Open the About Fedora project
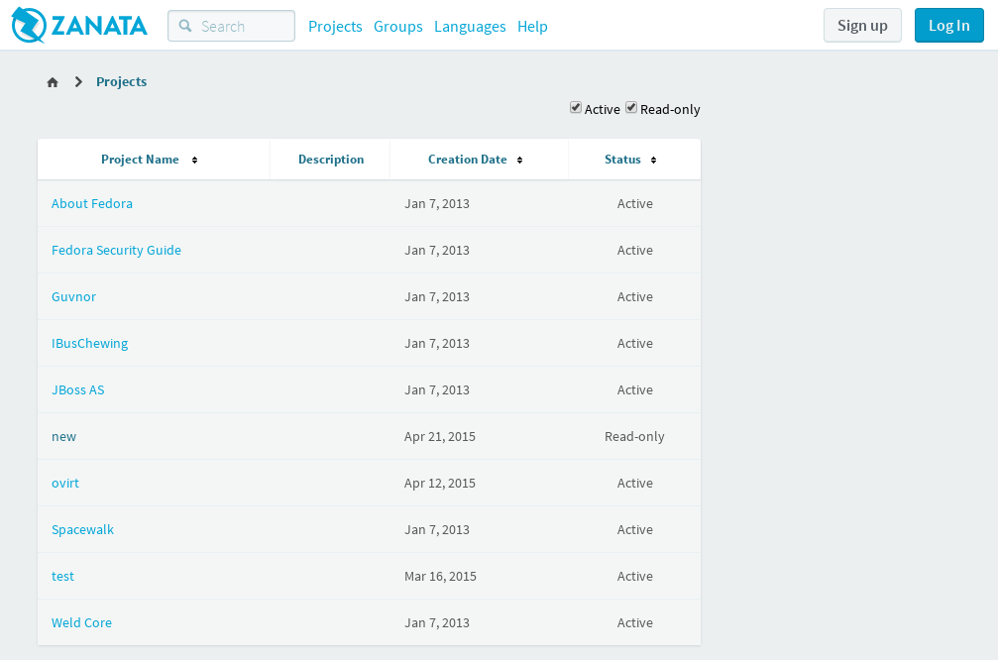 [x=92, y=203]
